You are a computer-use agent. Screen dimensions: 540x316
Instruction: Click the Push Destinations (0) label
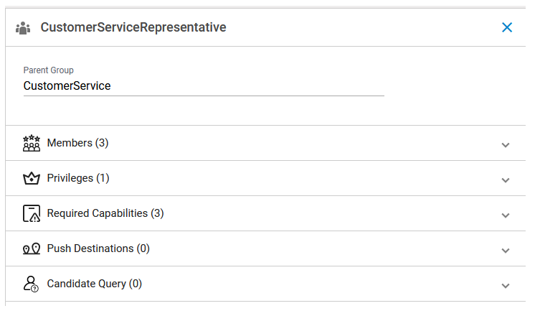[x=98, y=248]
